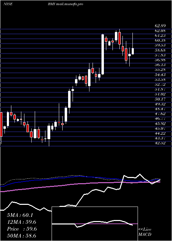Click the 5MA : 60.1 reading
The width and height of the screenshot is (172, 241).
click(20, 215)
